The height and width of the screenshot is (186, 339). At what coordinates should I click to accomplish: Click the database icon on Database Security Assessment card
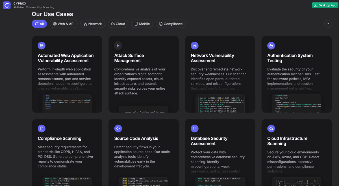pos(195,129)
